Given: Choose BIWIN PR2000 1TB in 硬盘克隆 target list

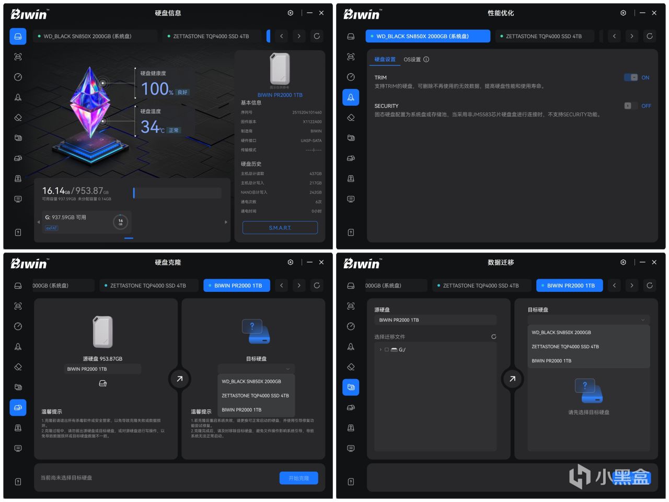Looking at the screenshot, I should [x=256, y=410].
